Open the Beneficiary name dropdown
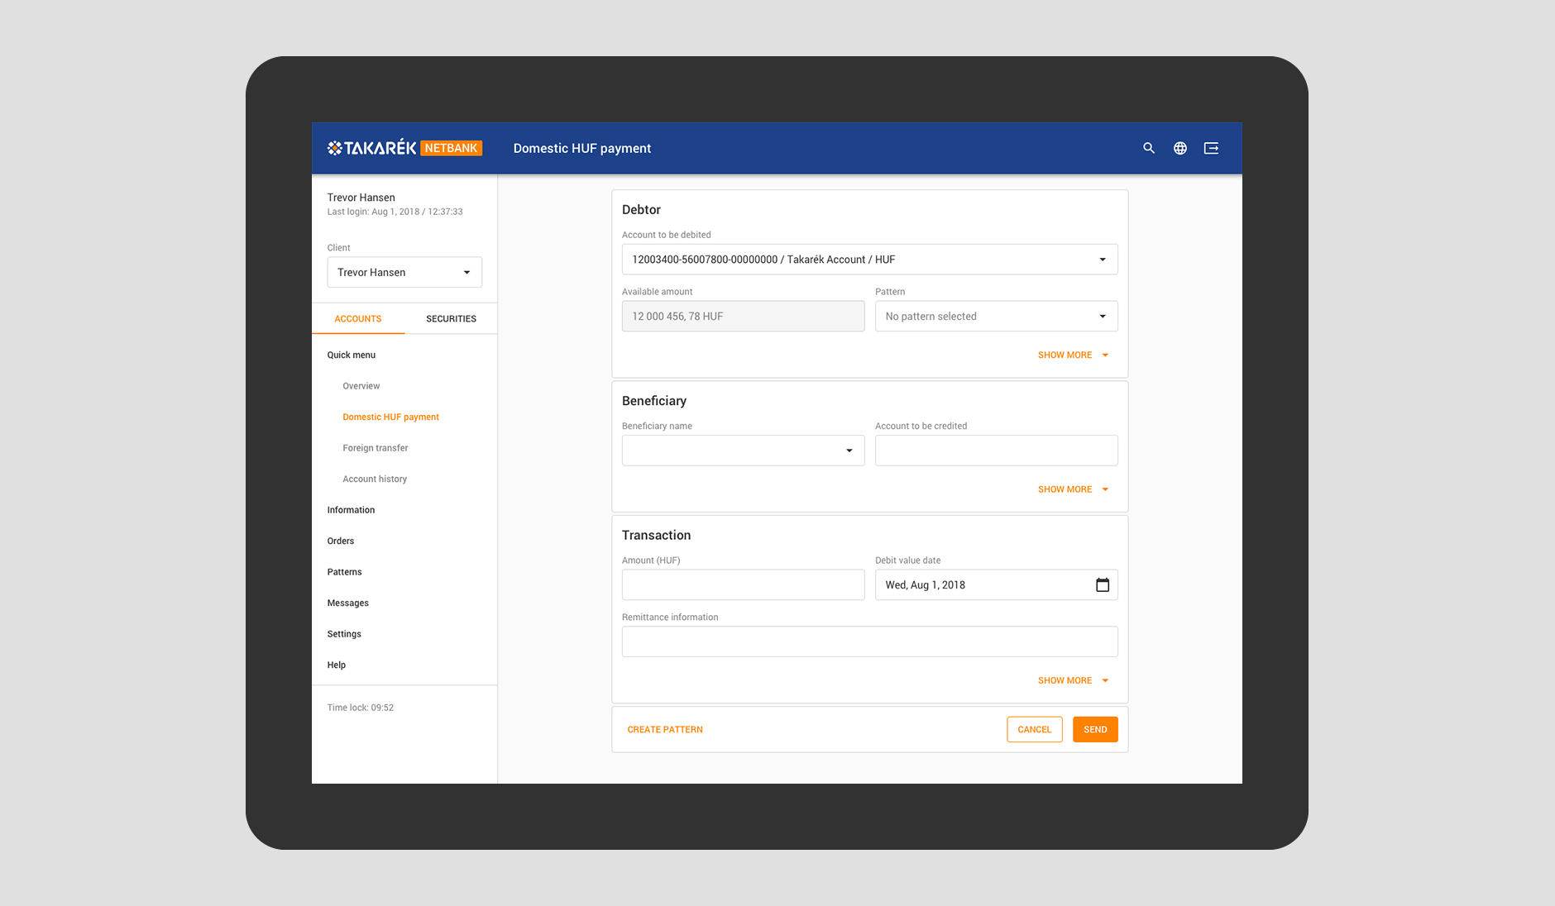 pyautogui.click(x=743, y=451)
